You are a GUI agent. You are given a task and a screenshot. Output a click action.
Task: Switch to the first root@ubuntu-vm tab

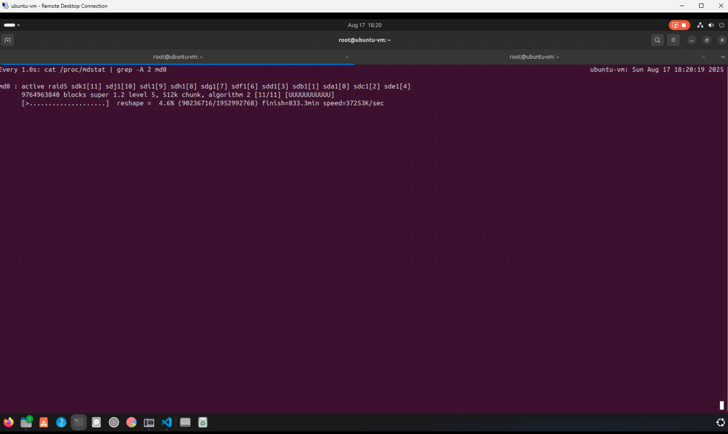(177, 57)
